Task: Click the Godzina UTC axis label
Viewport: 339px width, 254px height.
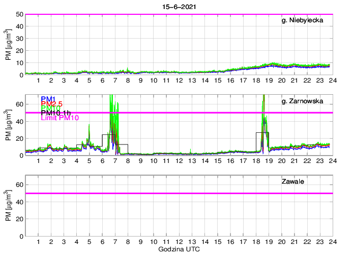Action: tap(179, 249)
